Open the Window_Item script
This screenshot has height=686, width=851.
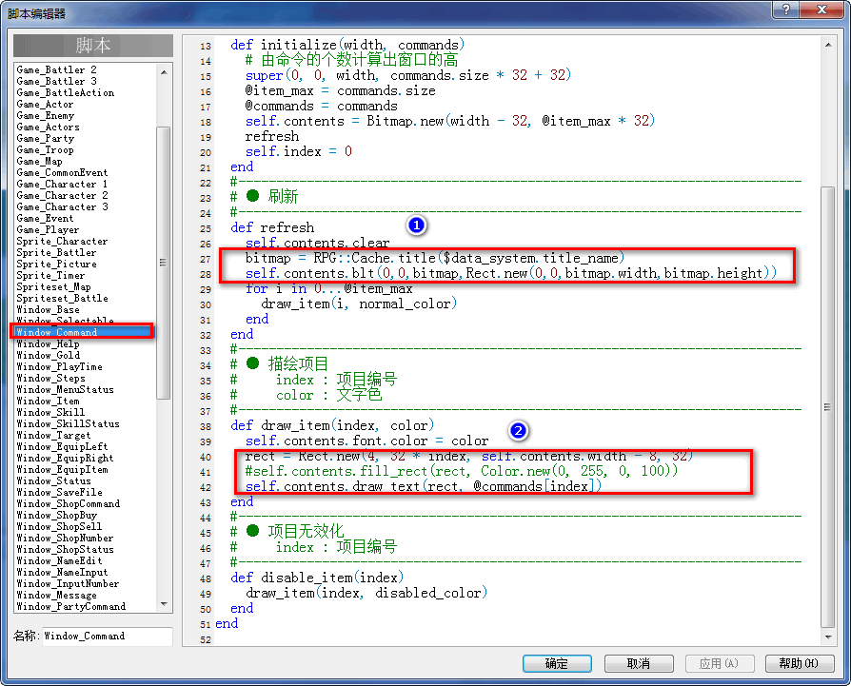pyautogui.click(x=48, y=401)
